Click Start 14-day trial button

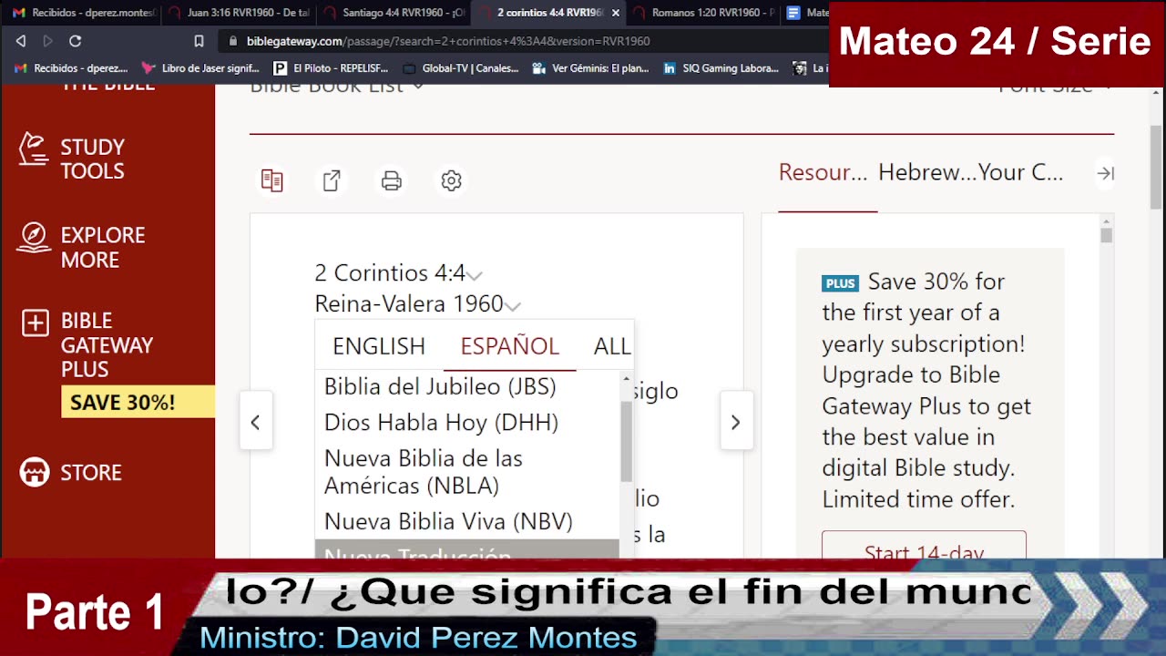[x=924, y=545]
